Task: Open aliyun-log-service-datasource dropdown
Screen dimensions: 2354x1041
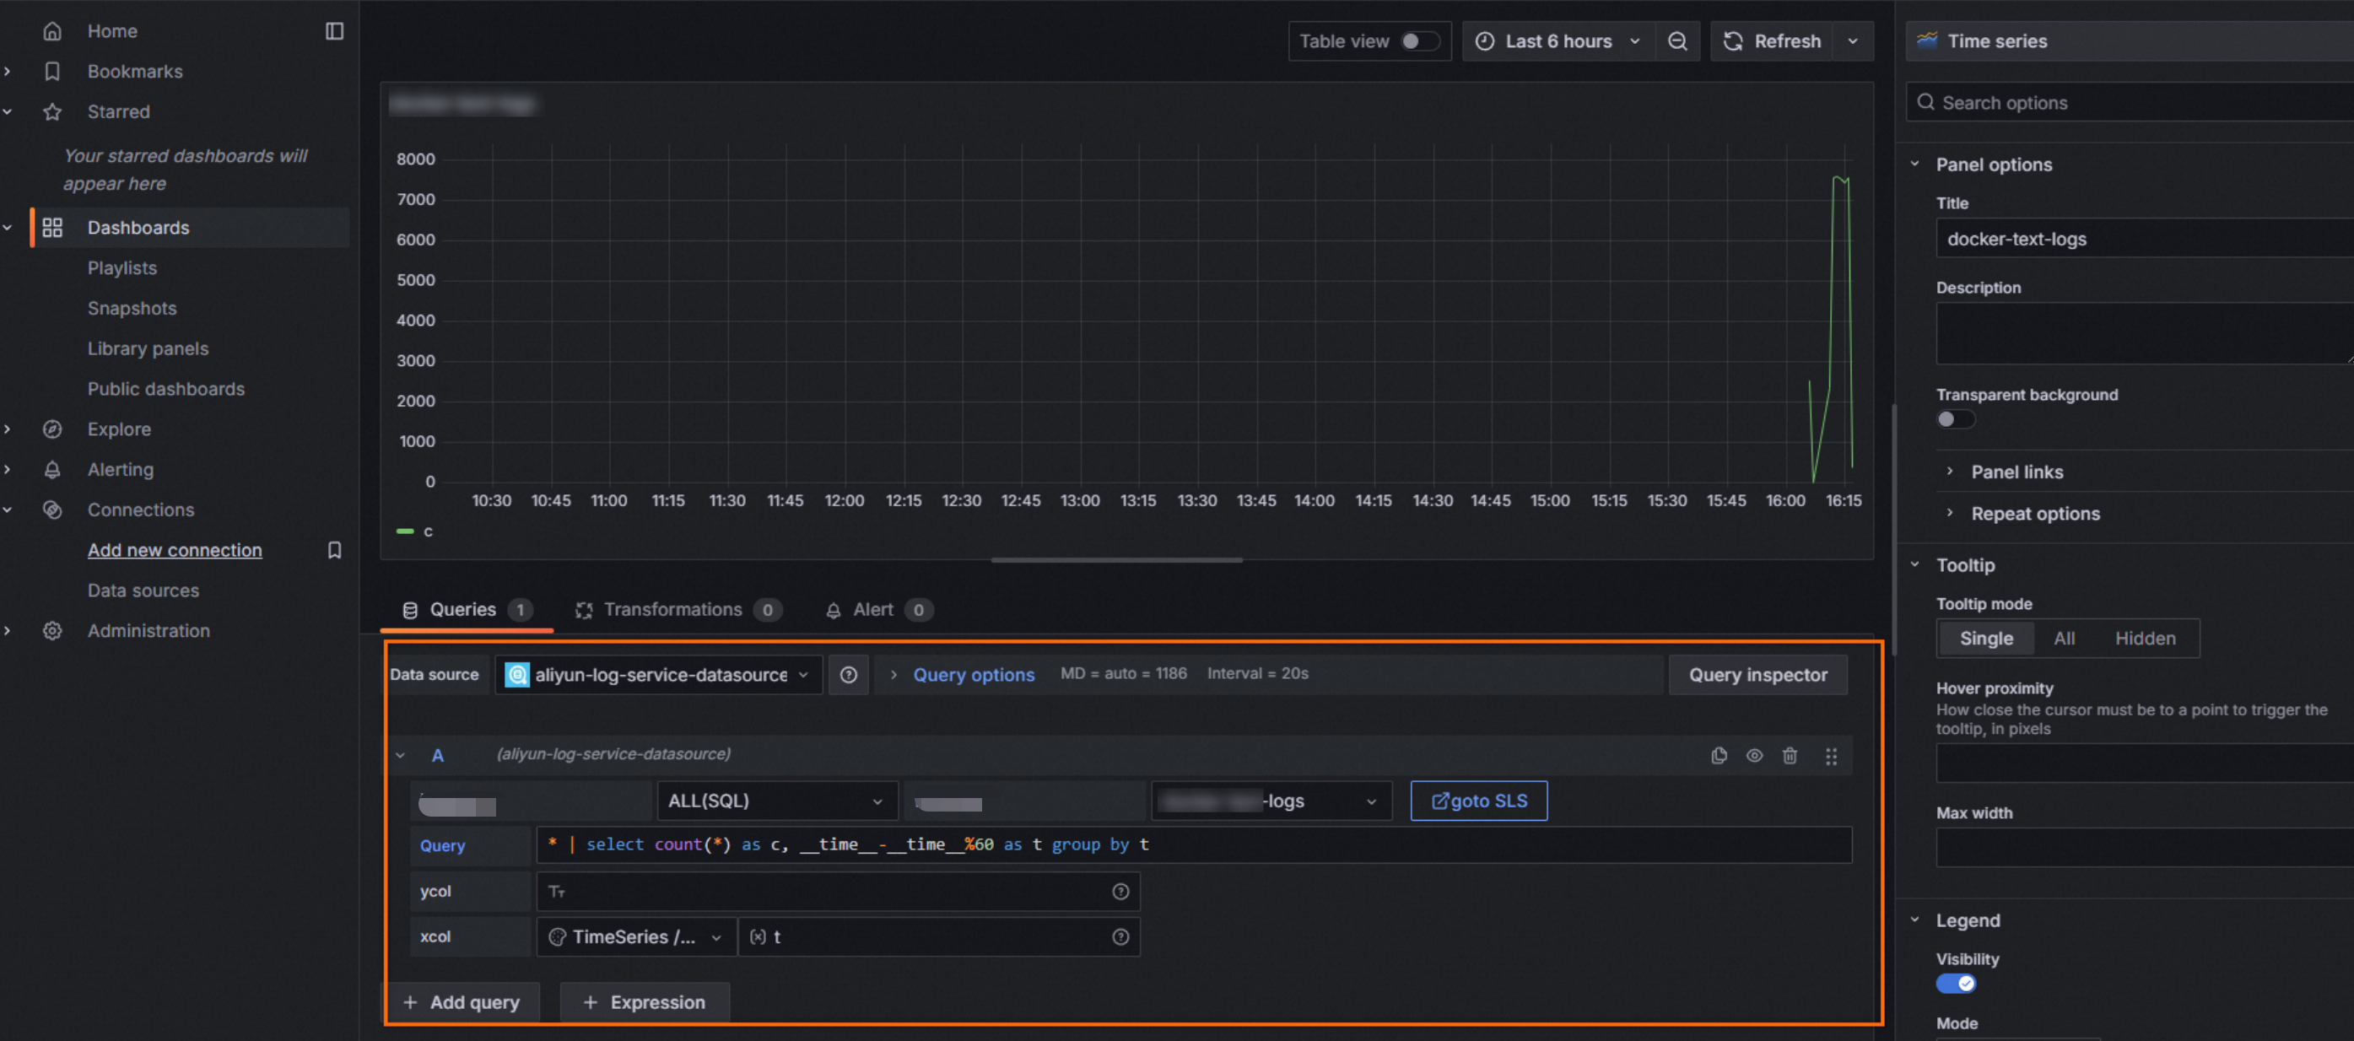Action: [658, 675]
